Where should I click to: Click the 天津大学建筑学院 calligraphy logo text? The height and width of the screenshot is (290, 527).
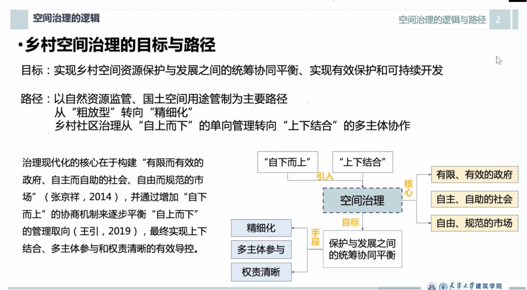(x=475, y=286)
